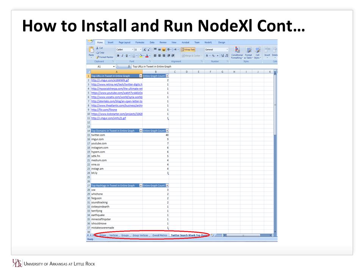Open the Name Box dropdown arrow
This screenshot has height=273, width=364.
point(114,66)
